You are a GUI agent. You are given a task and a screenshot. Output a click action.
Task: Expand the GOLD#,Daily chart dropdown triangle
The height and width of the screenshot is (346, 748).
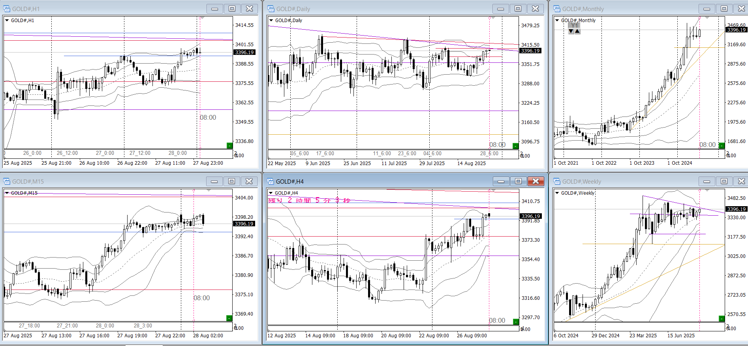[x=271, y=21]
